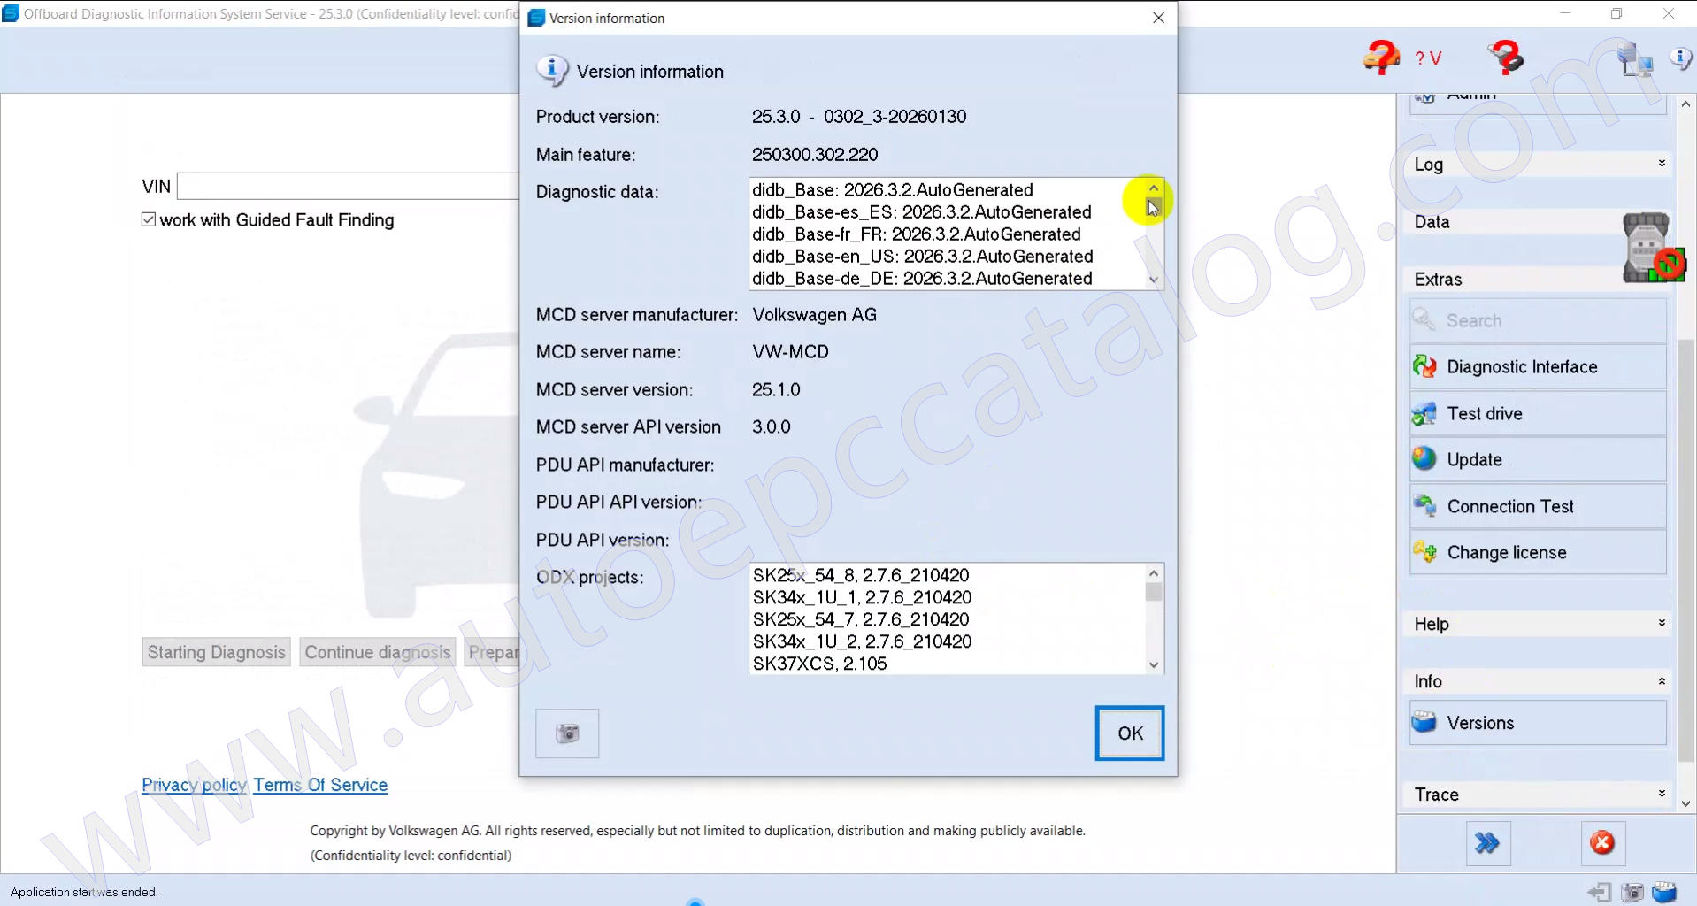Launch the Connection Test tool
Screen dimensions: 1697x906
point(1537,506)
